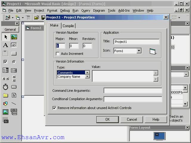
Task: Select the DriveListBox control tool
Action: click(x=14, y=87)
